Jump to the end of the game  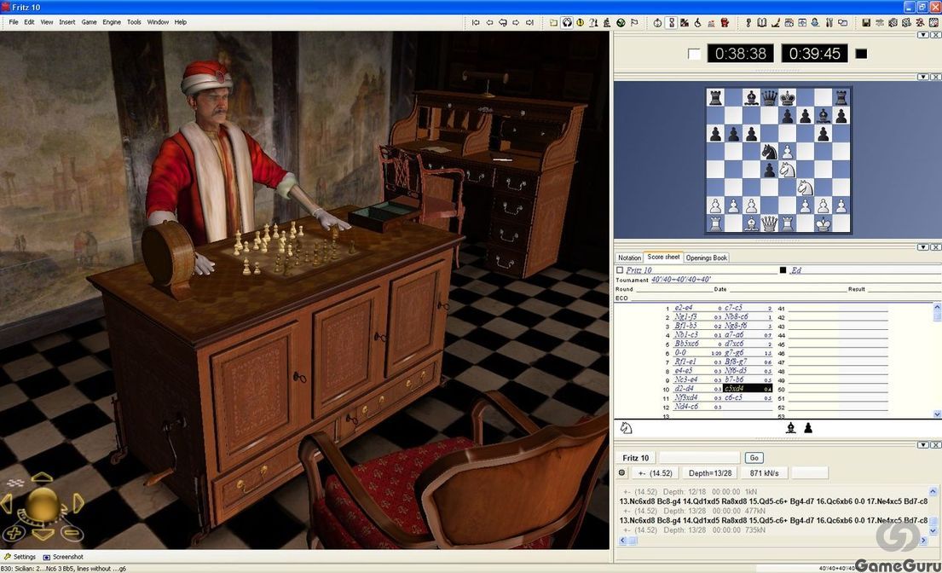[529, 23]
